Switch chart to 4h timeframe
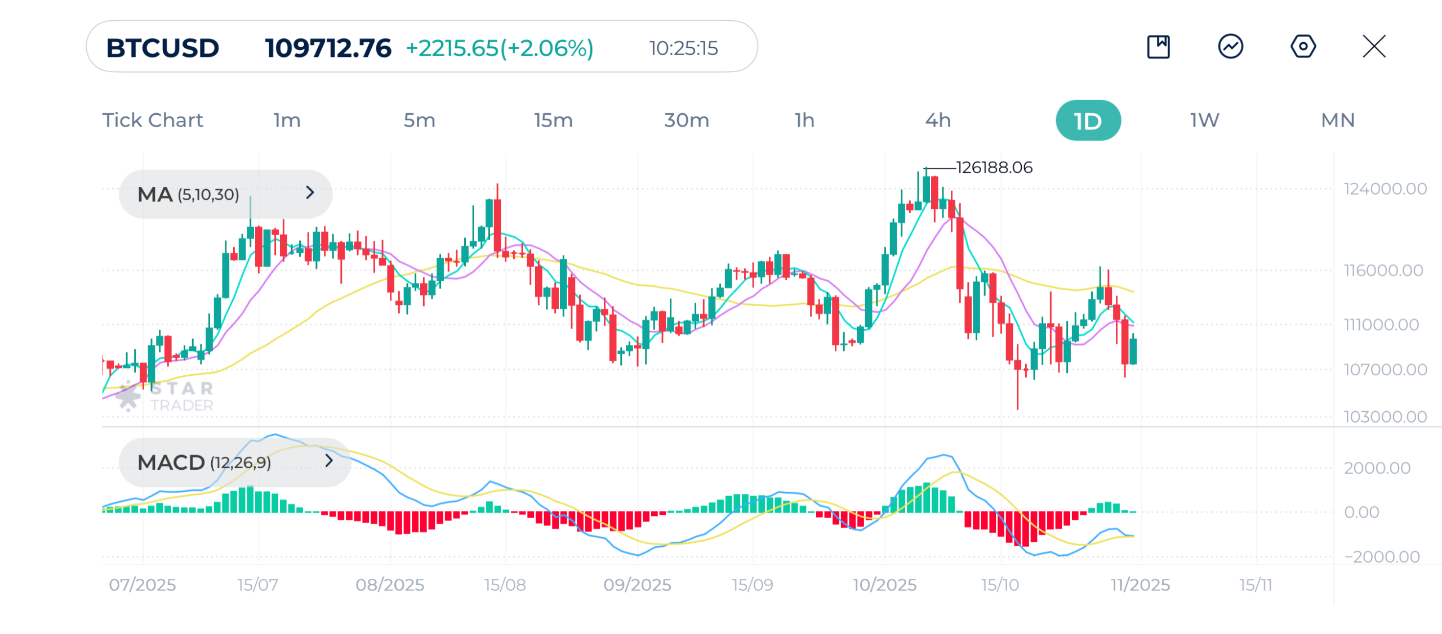Image resolution: width=1442 pixels, height=634 pixels. 938,120
